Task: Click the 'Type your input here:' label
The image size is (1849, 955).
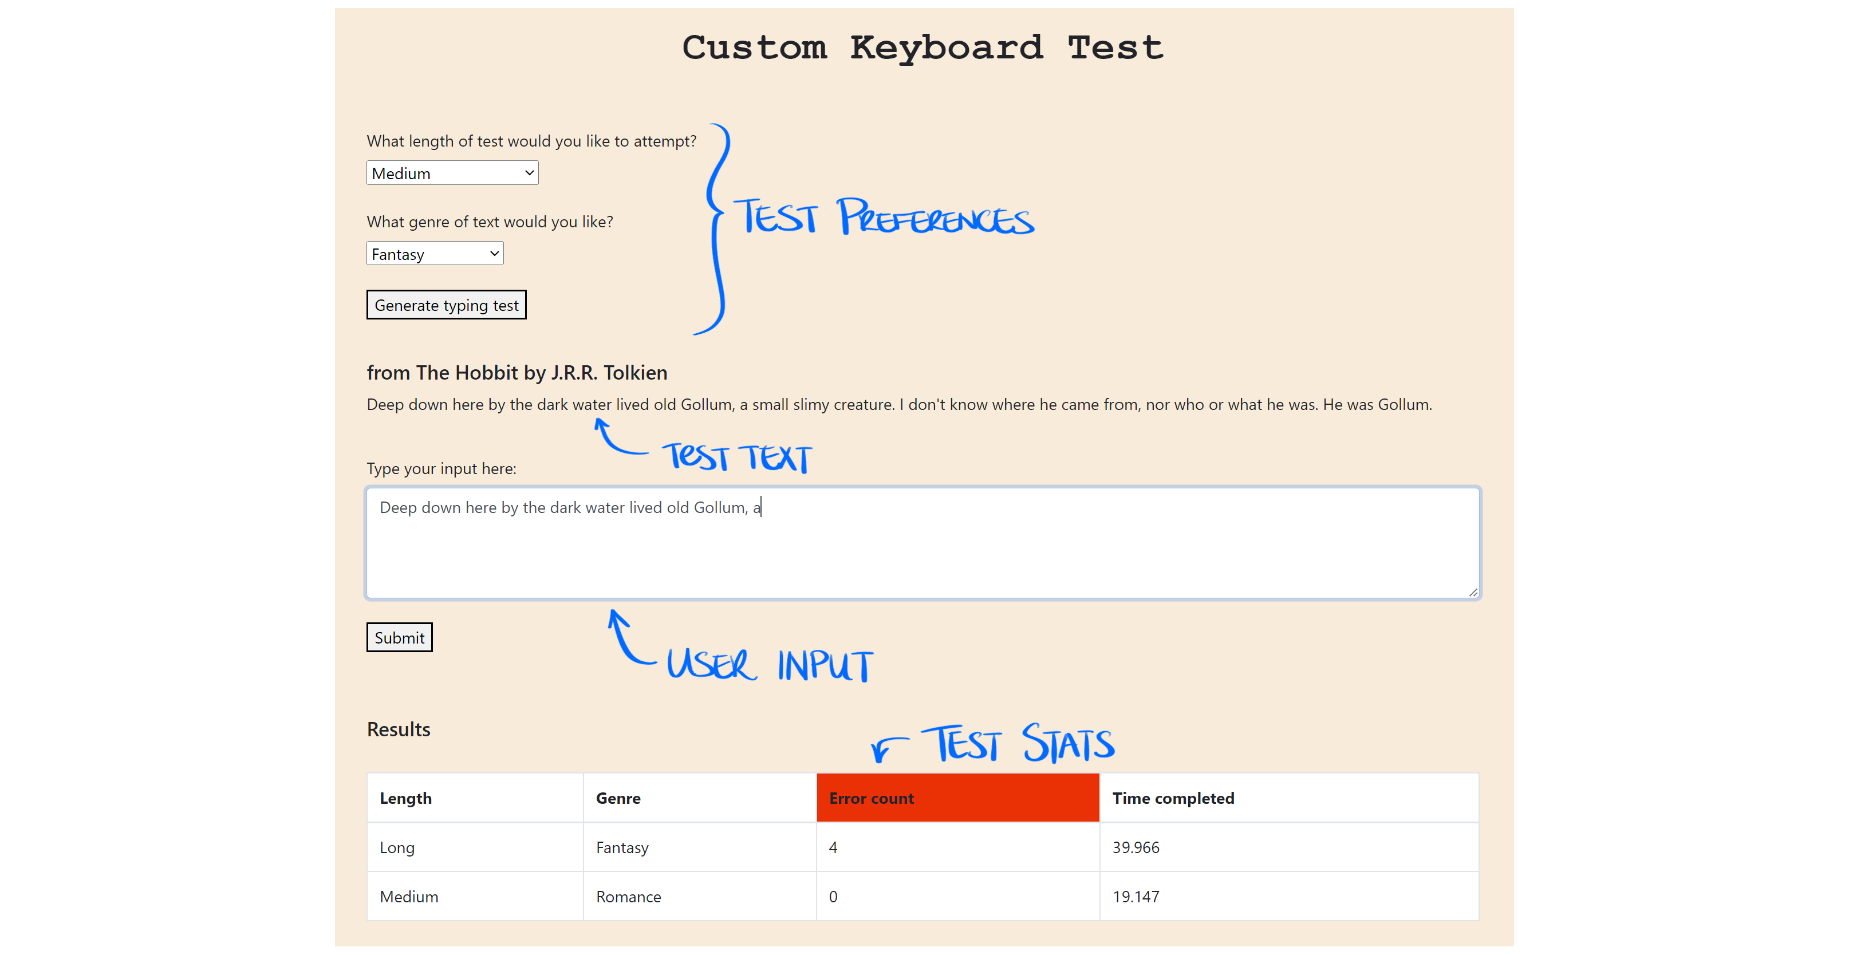Action: (441, 468)
